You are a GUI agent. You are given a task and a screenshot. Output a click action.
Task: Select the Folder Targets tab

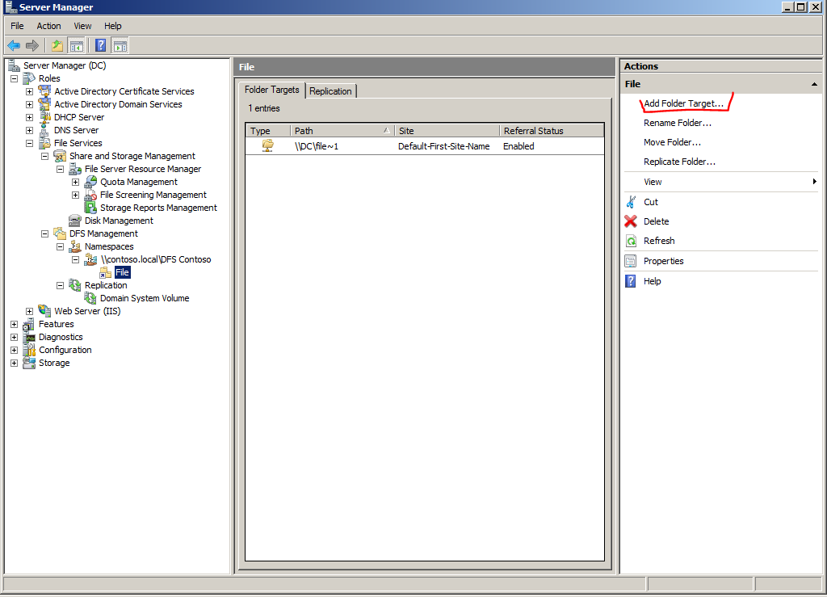(x=271, y=90)
